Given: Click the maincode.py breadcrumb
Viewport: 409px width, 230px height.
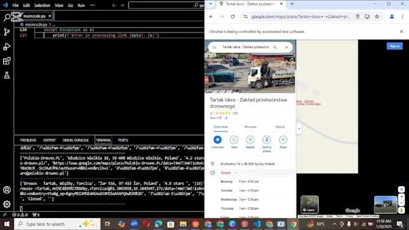Looking at the screenshot, I should tap(36, 25).
